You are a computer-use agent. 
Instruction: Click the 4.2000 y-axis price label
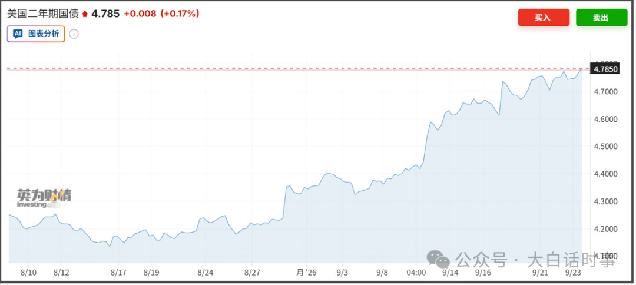[x=605, y=229]
